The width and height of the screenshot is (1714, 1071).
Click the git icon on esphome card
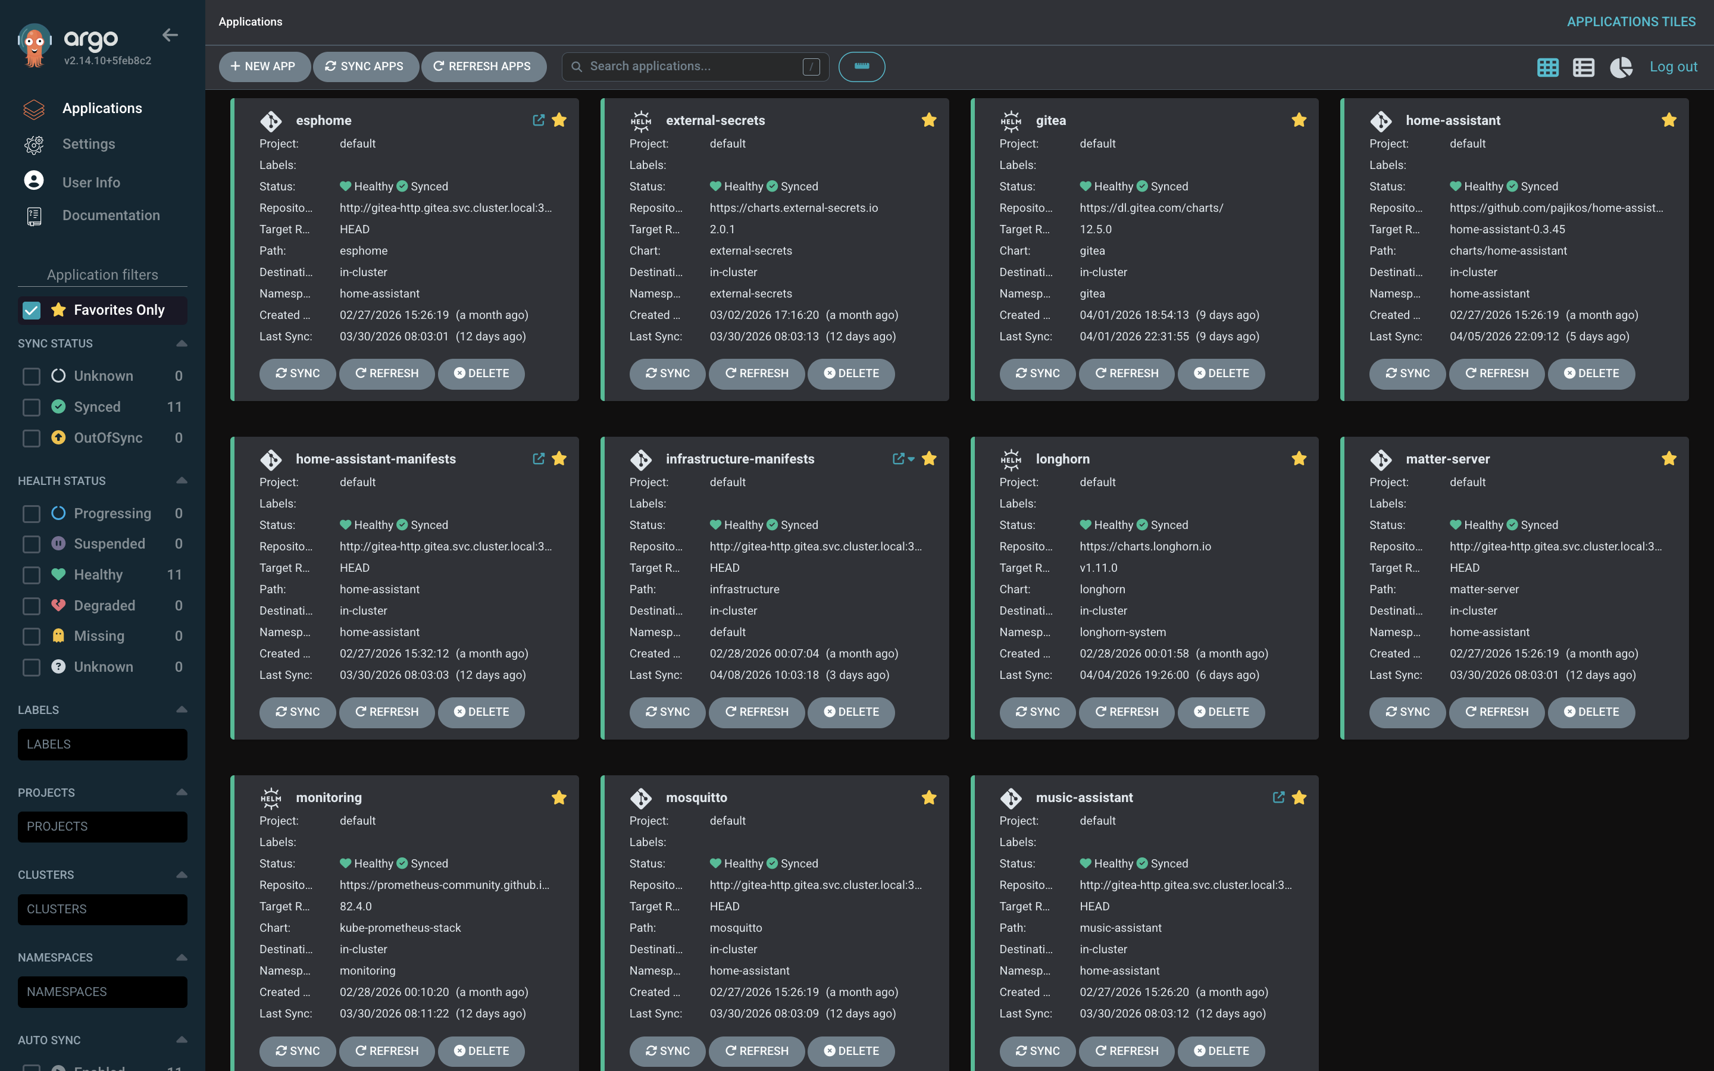(x=271, y=121)
